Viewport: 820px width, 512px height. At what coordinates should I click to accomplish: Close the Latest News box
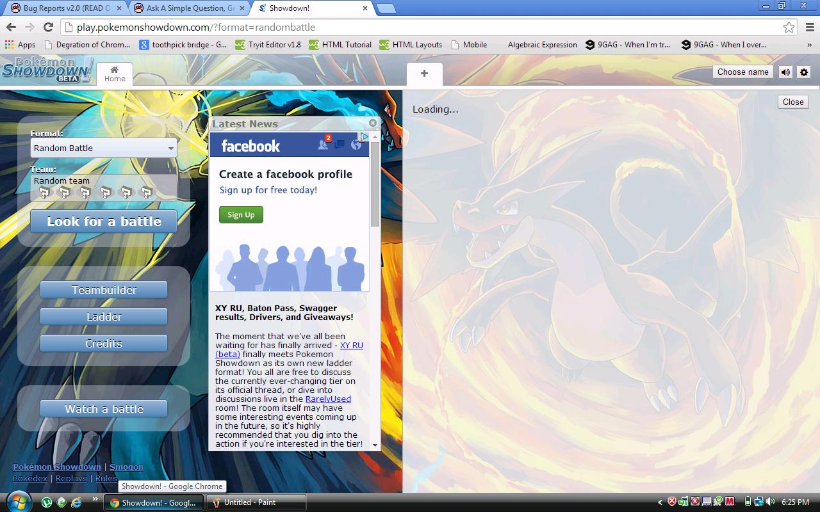coord(373,123)
